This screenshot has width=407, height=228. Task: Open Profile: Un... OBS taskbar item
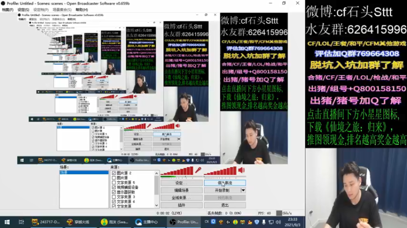tap(184, 222)
